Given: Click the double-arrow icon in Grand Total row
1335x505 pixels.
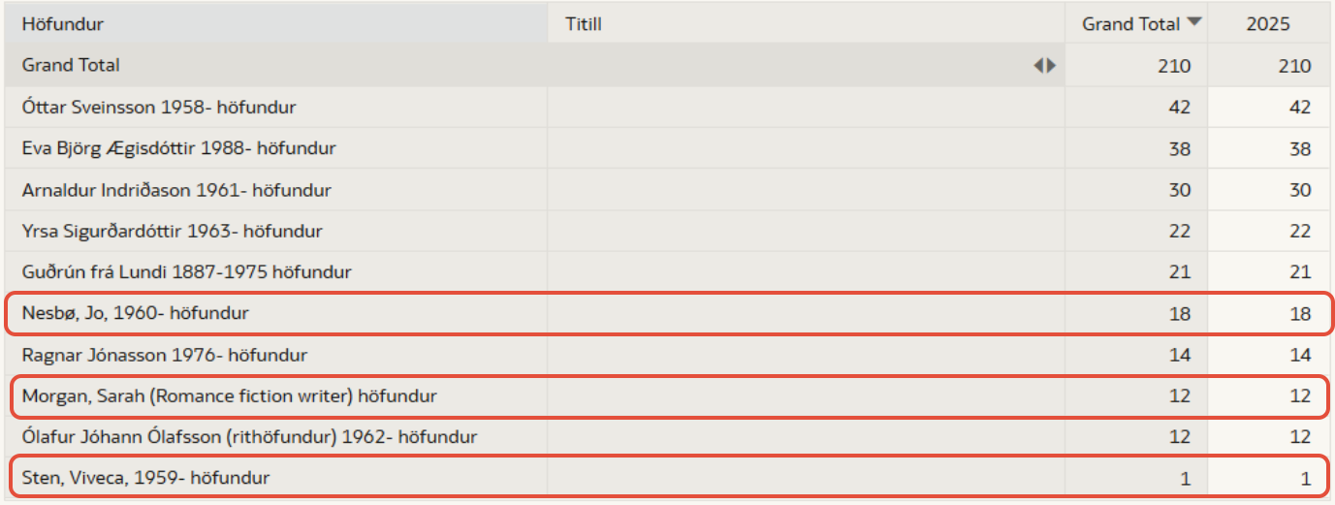Looking at the screenshot, I should [1044, 66].
